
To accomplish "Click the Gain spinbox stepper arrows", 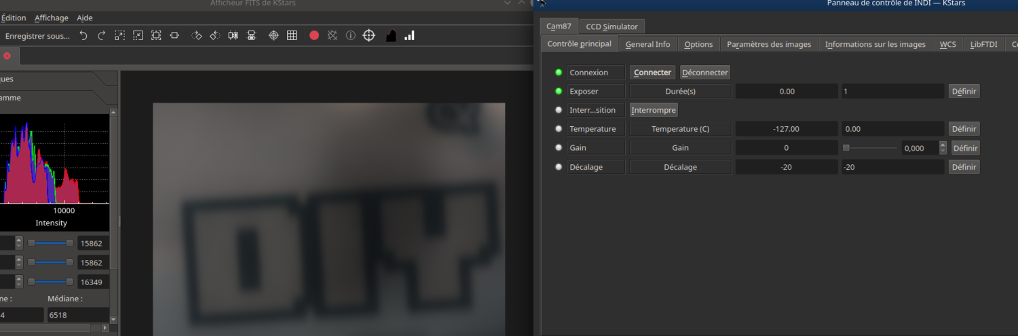I will click(x=943, y=148).
